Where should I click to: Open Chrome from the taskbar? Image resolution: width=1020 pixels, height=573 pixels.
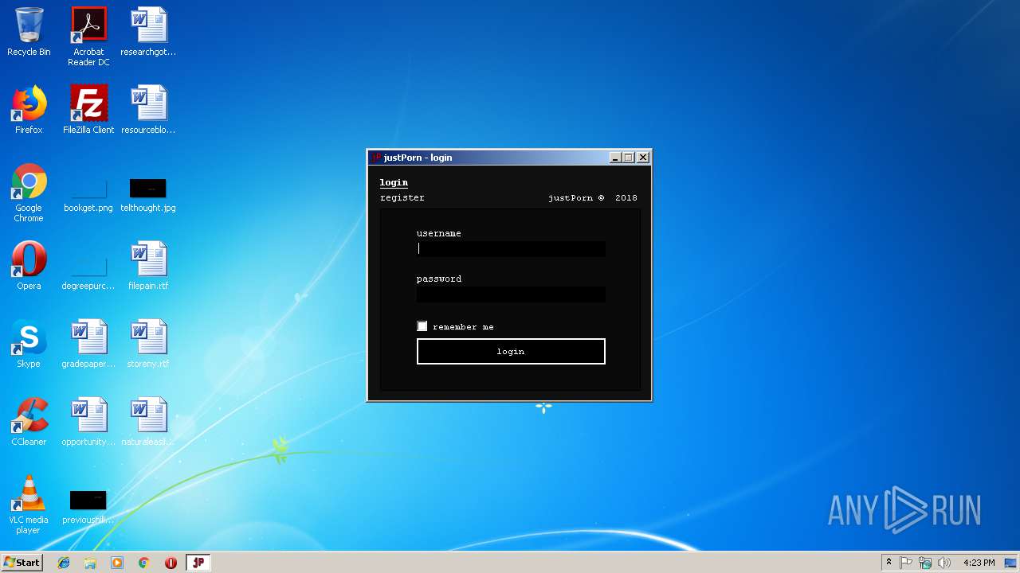click(144, 563)
